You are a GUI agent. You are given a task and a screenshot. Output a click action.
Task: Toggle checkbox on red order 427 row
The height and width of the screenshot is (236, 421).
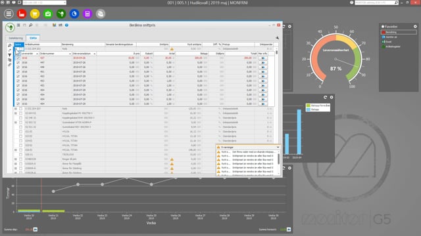(18, 58)
